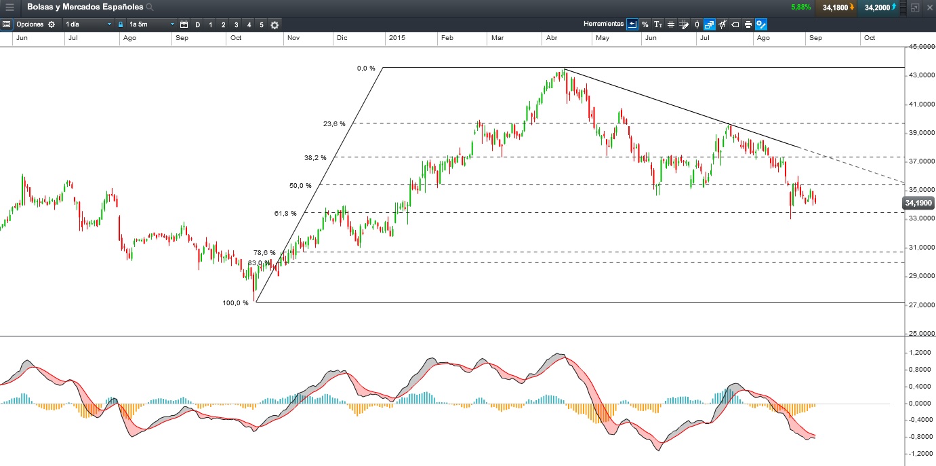Viewport: 936px width, 466px height.
Task: Toggle the chart grid
Action: [671, 24]
